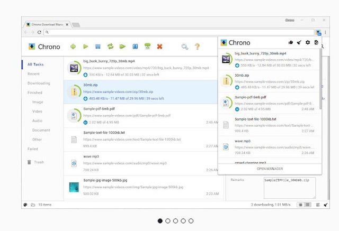339x231 pixels.
Task: Click the Remarks text box
Action: [290, 188]
